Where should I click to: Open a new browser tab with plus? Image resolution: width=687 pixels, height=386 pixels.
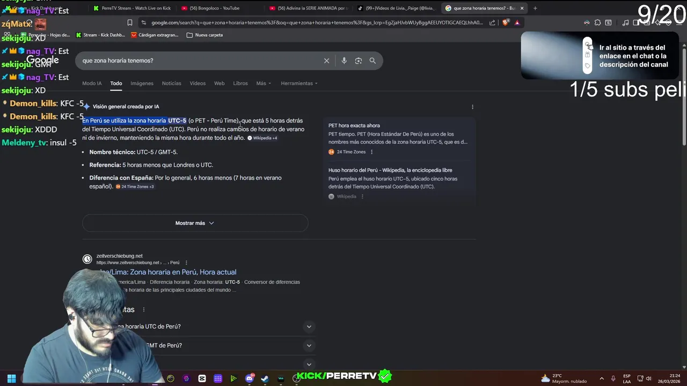pos(535,8)
